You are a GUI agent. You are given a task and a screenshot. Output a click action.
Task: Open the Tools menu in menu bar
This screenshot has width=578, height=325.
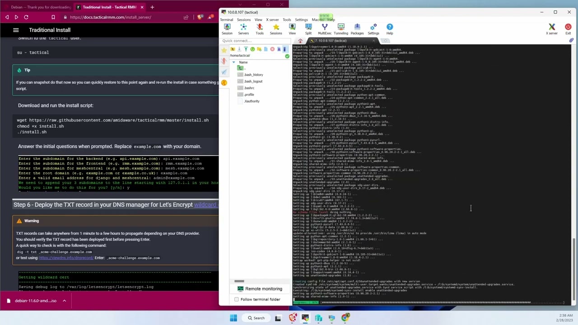pyautogui.click(x=287, y=20)
